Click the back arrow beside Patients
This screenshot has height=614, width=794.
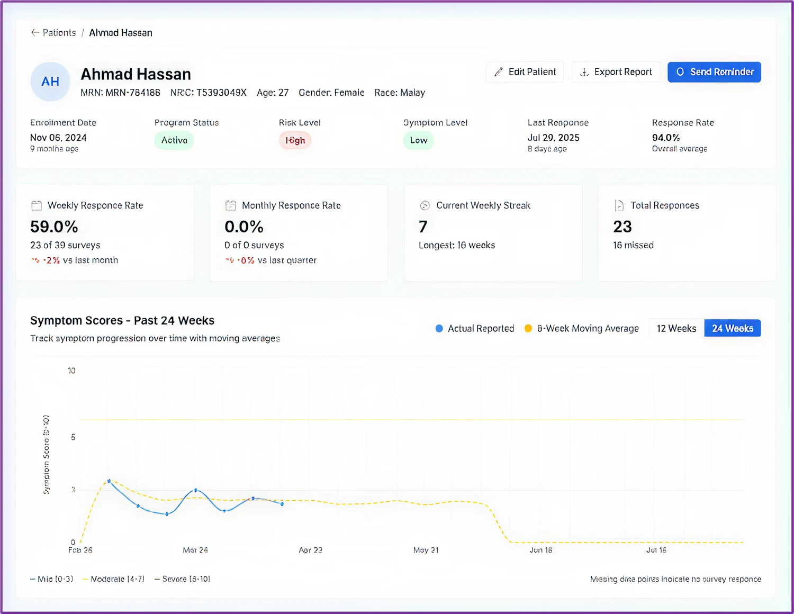point(35,33)
